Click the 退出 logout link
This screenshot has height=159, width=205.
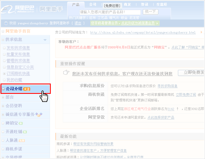click(x=78, y=23)
